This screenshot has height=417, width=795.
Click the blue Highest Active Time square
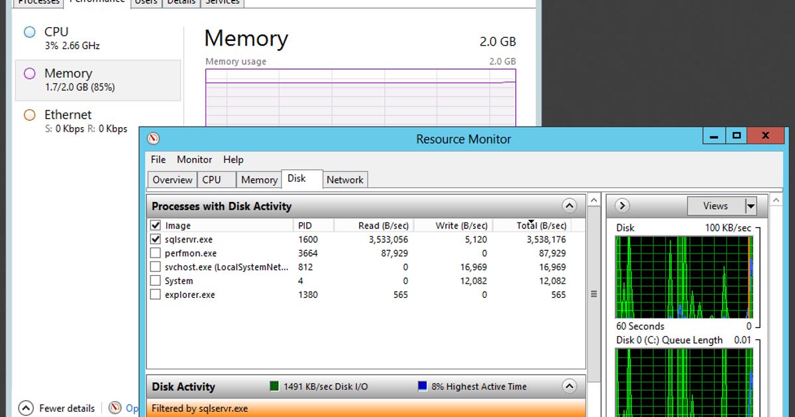(x=423, y=387)
